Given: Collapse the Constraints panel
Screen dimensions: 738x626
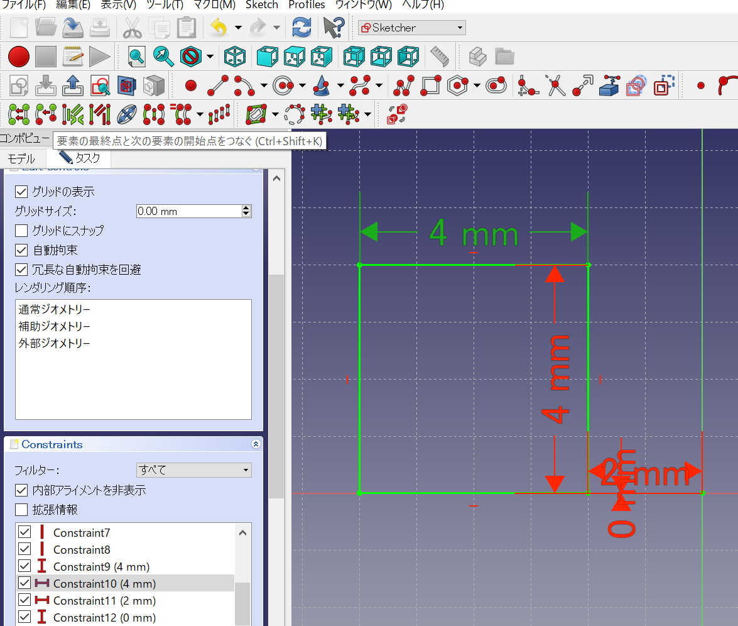Looking at the screenshot, I should (256, 444).
